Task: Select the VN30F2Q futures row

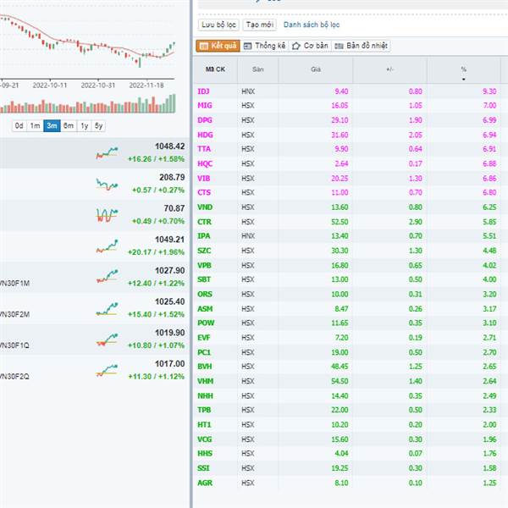Action: 94,371
